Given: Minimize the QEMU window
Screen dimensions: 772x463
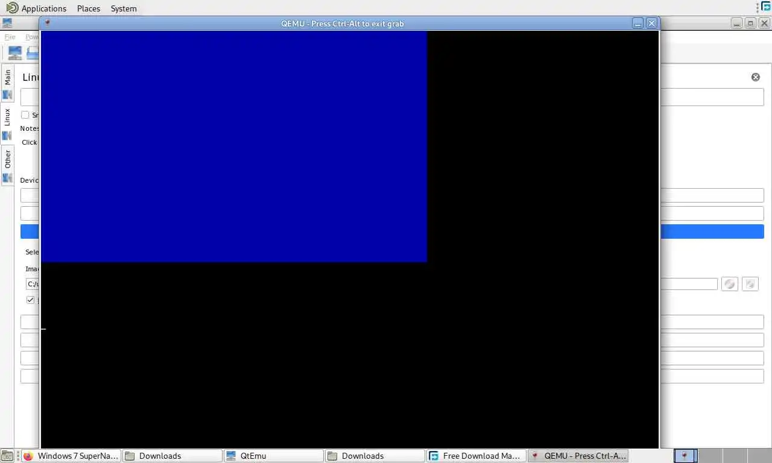Looking at the screenshot, I should point(638,23).
